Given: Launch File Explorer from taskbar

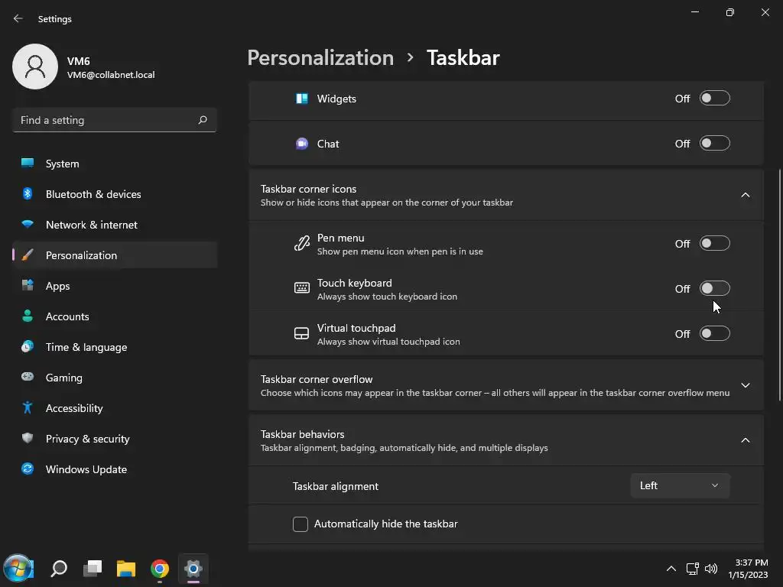Looking at the screenshot, I should (126, 568).
